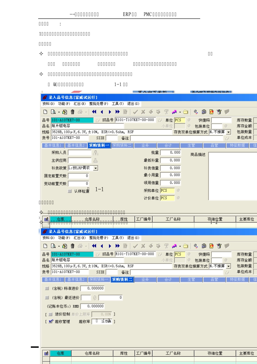257x364 pixels.
Task: Click the 固定前置天数 field
Action: point(78,176)
